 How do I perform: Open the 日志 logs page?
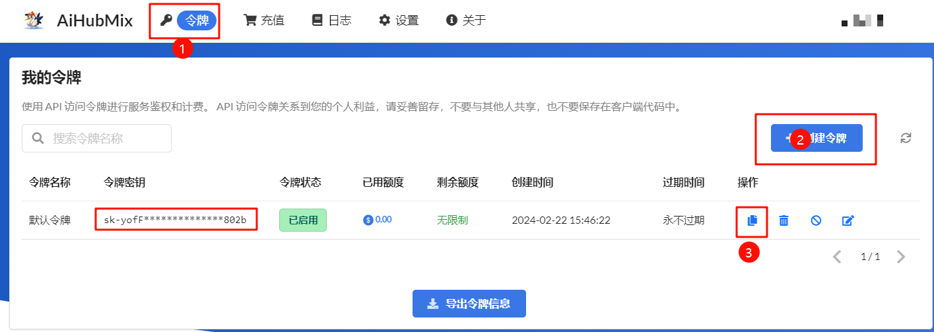331,20
